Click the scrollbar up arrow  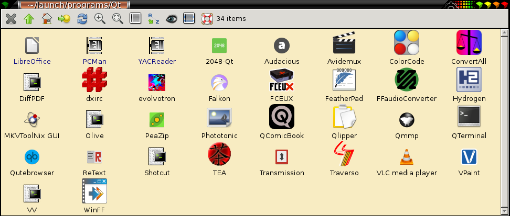(x=504, y=32)
